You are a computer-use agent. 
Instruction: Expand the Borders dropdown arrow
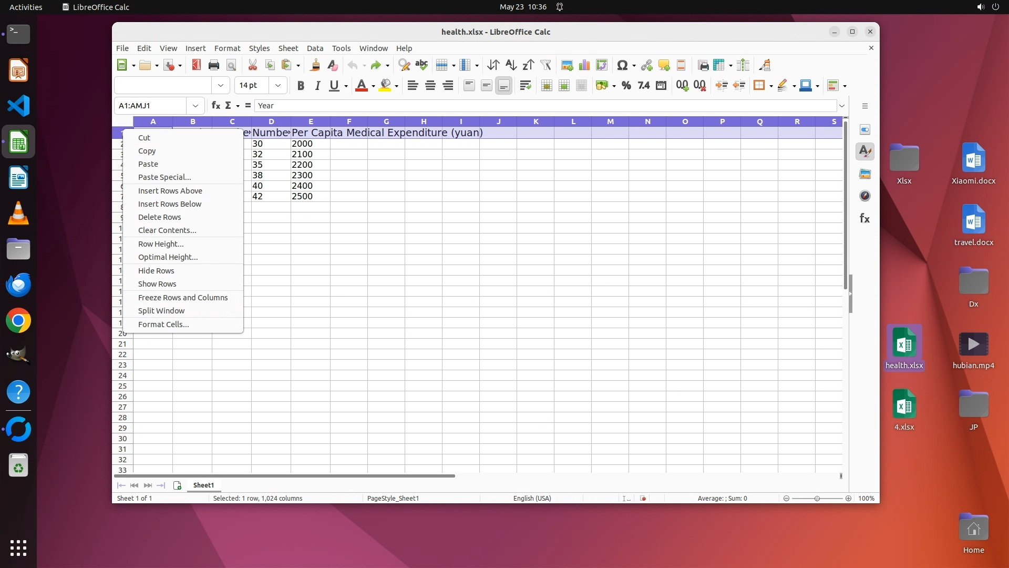(x=771, y=86)
